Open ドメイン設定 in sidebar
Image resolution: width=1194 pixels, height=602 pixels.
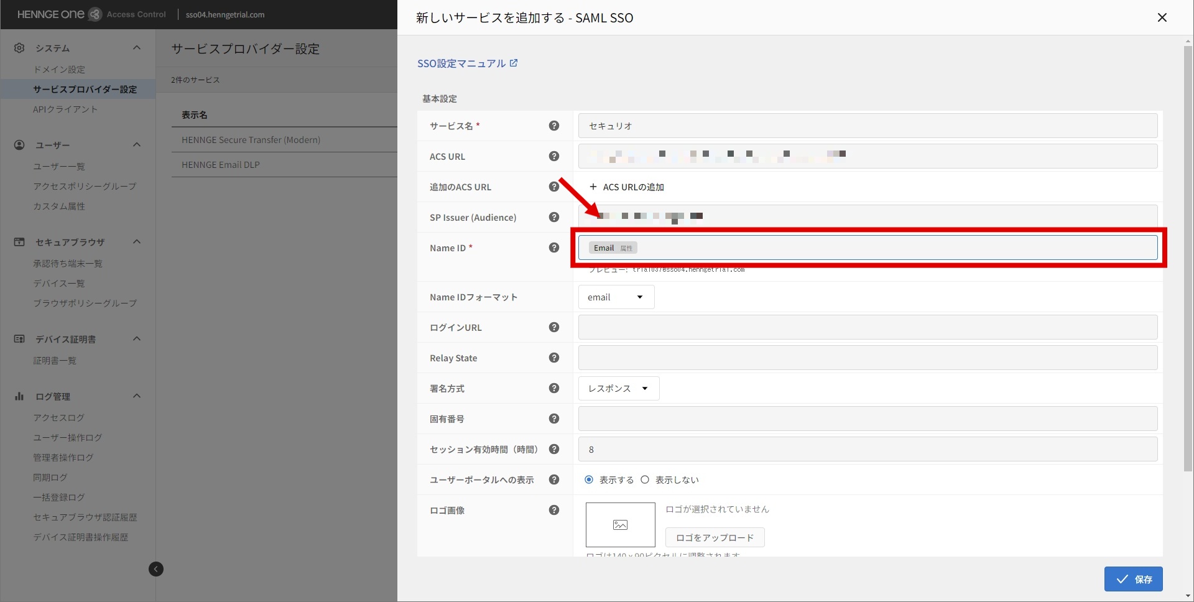click(59, 70)
